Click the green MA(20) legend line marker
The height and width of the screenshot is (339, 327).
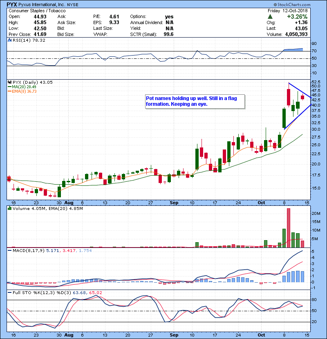[9, 87]
